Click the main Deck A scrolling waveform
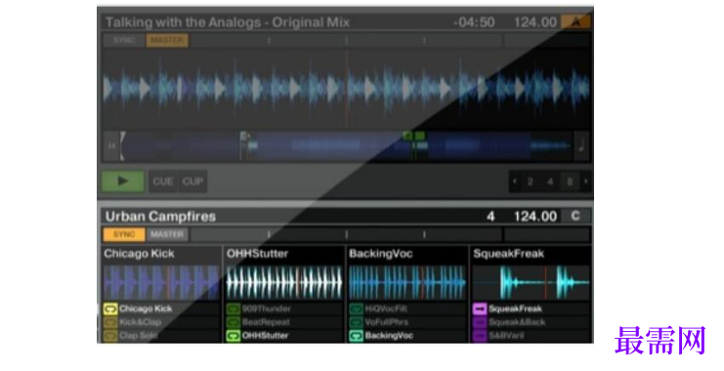The image size is (724, 371). (346, 89)
